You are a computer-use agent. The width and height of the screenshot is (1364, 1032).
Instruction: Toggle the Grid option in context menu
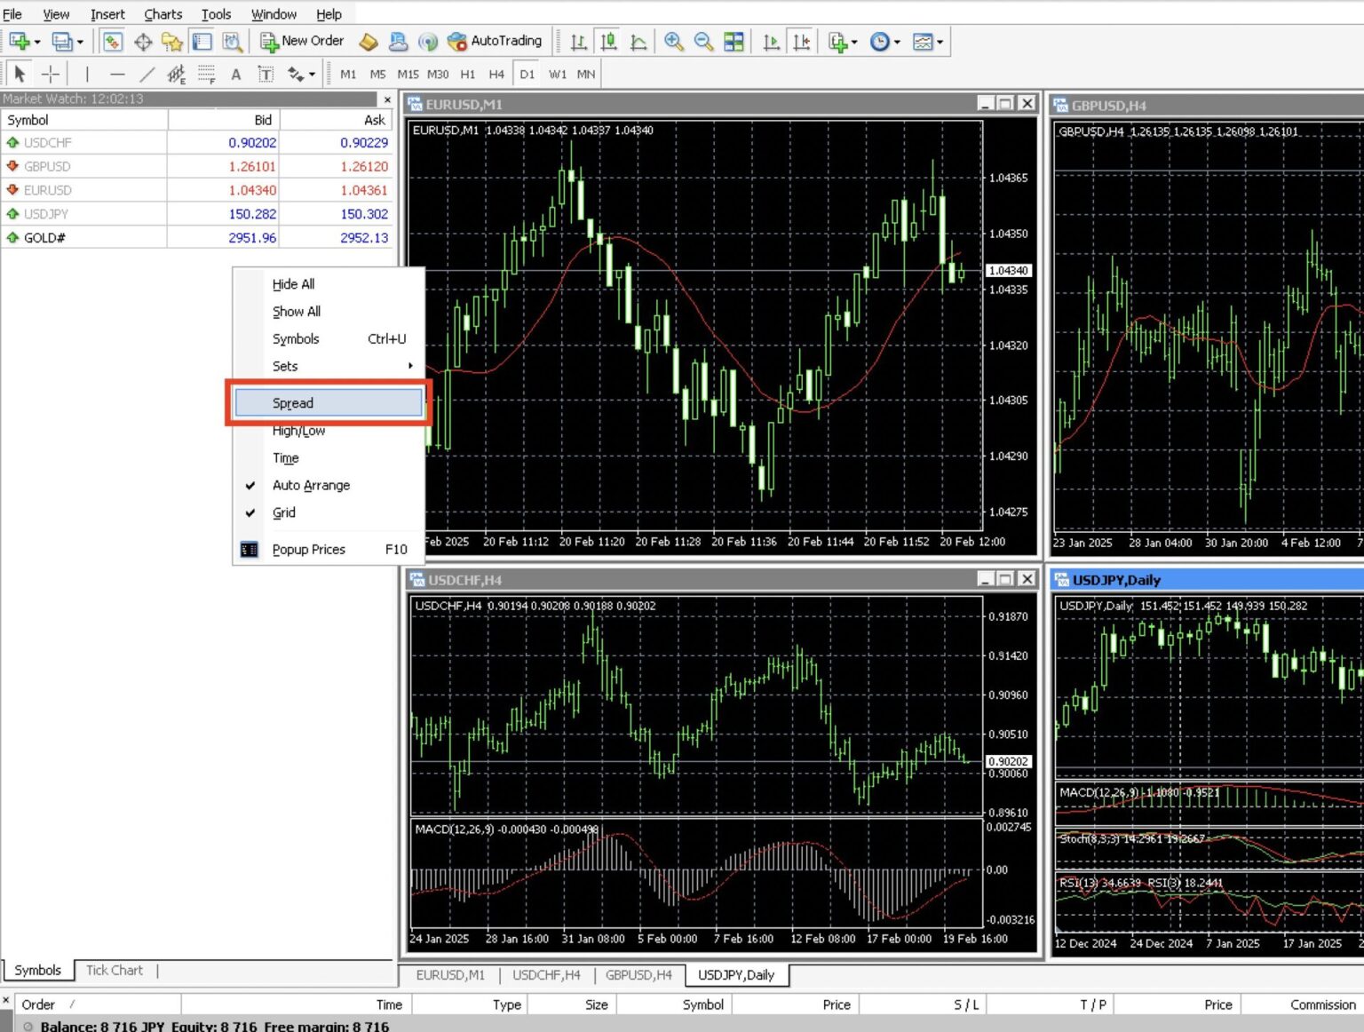coord(284,512)
